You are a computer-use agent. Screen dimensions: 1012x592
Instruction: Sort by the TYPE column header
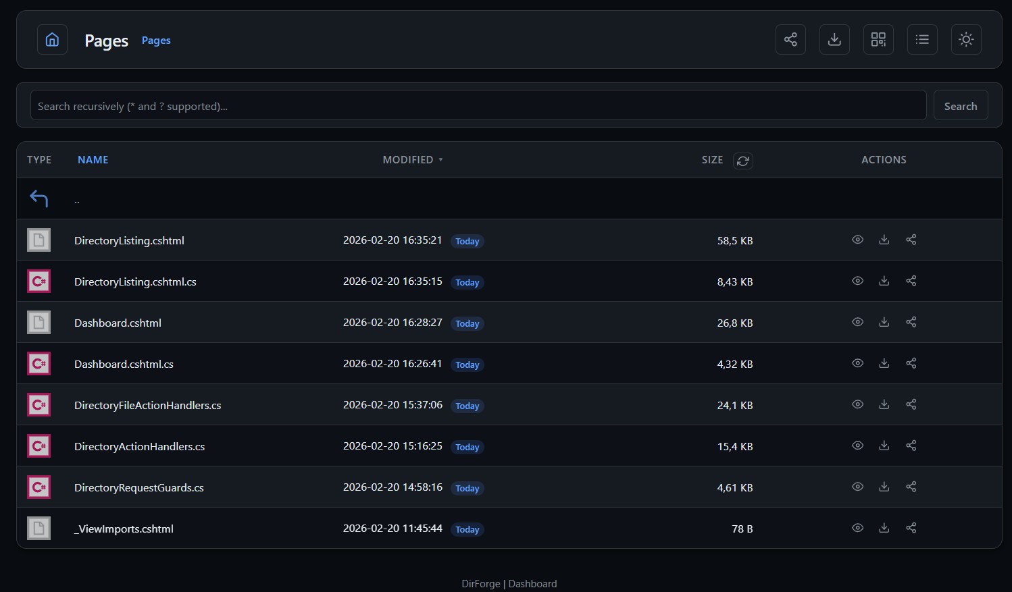pos(39,160)
